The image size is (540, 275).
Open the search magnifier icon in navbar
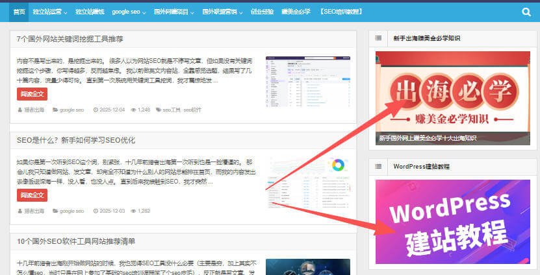(x=526, y=12)
